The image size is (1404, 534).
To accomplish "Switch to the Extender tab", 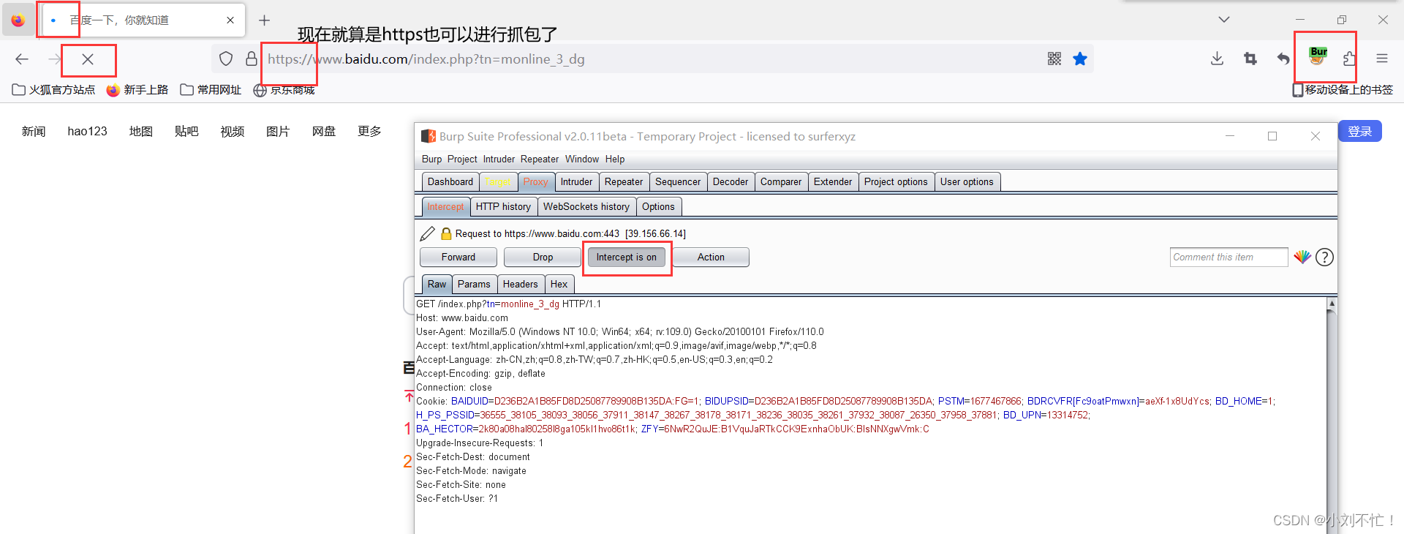I will click(833, 181).
